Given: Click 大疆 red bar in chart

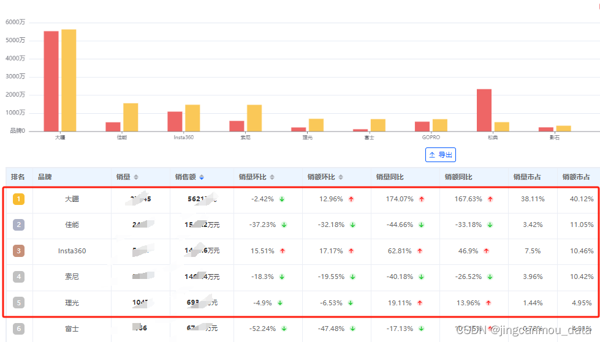Looking at the screenshot, I should [x=51, y=81].
